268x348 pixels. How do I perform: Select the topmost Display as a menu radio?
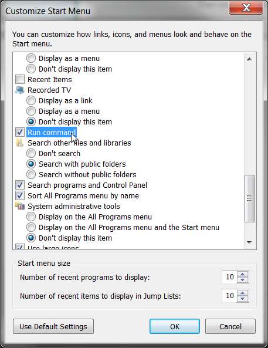tap(31, 58)
